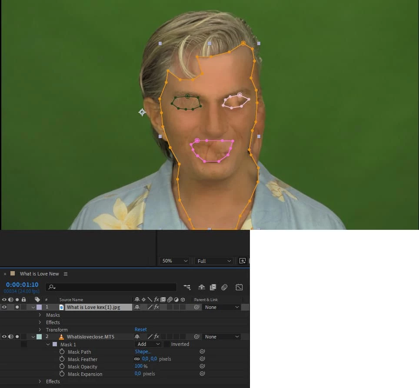Expand the Effects group under layer 1
Image resolution: width=419 pixels, height=388 pixels.
point(40,322)
